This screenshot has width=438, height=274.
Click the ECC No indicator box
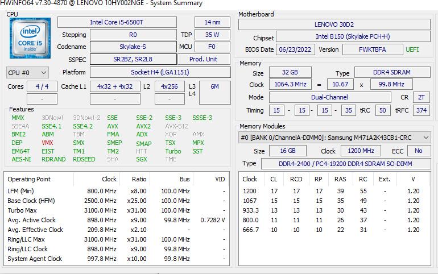pos(419,151)
